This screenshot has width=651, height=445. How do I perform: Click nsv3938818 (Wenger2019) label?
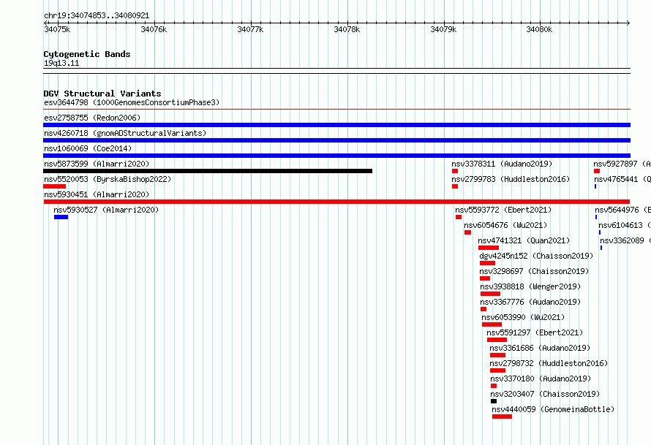pyautogui.click(x=530, y=286)
